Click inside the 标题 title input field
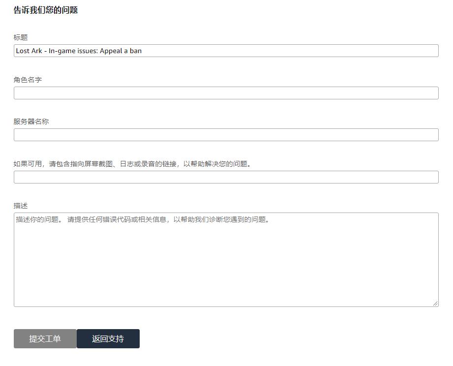Viewport: 453px width, 366px height. [x=226, y=50]
